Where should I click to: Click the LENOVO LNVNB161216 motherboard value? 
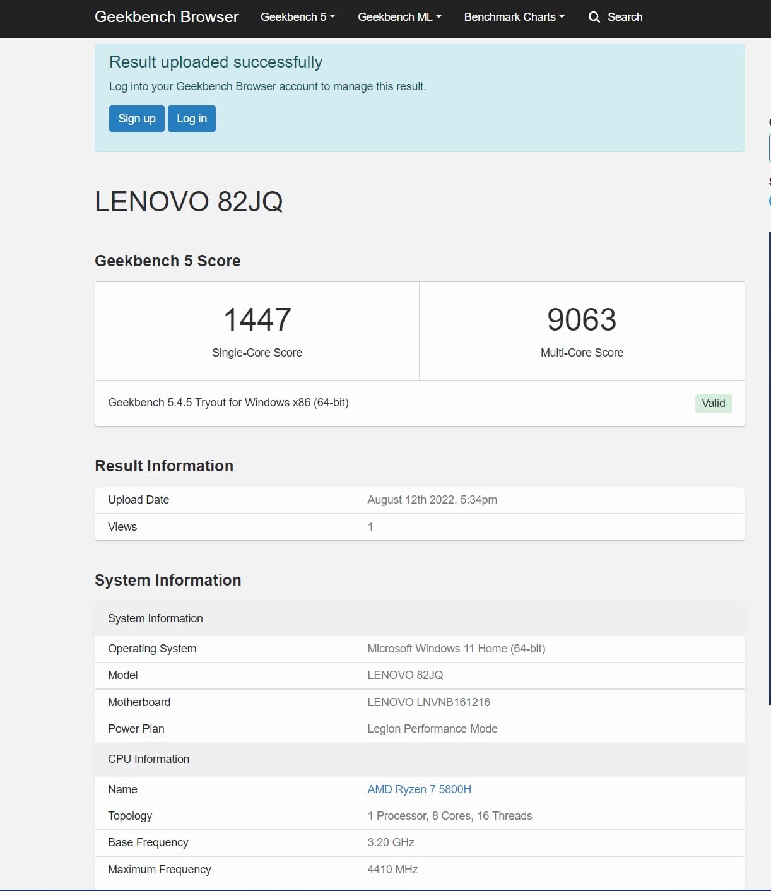coord(429,702)
